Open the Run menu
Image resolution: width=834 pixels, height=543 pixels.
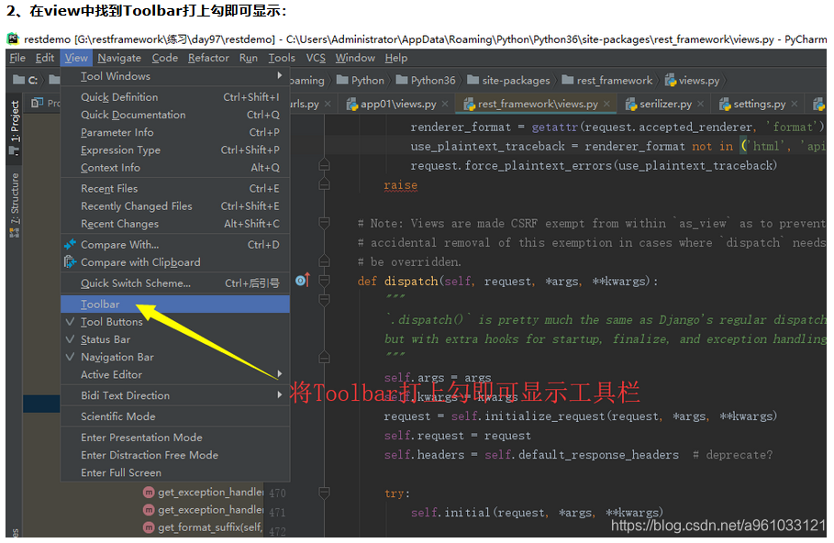click(x=249, y=58)
